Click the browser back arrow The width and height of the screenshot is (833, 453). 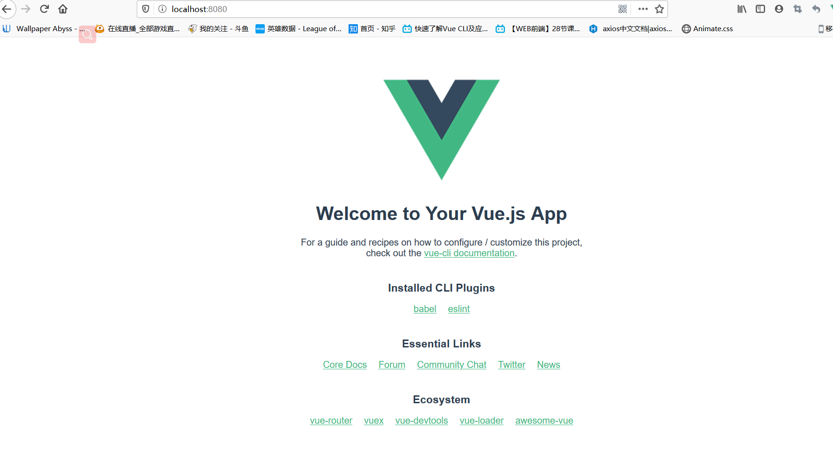(x=7, y=9)
